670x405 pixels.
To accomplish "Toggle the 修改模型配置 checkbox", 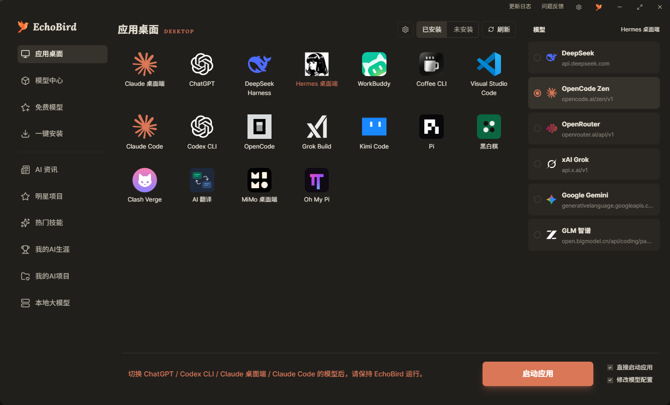I will click(x=610, y=380).
